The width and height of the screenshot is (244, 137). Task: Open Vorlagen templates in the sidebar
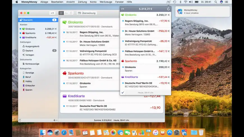point(38,55)
